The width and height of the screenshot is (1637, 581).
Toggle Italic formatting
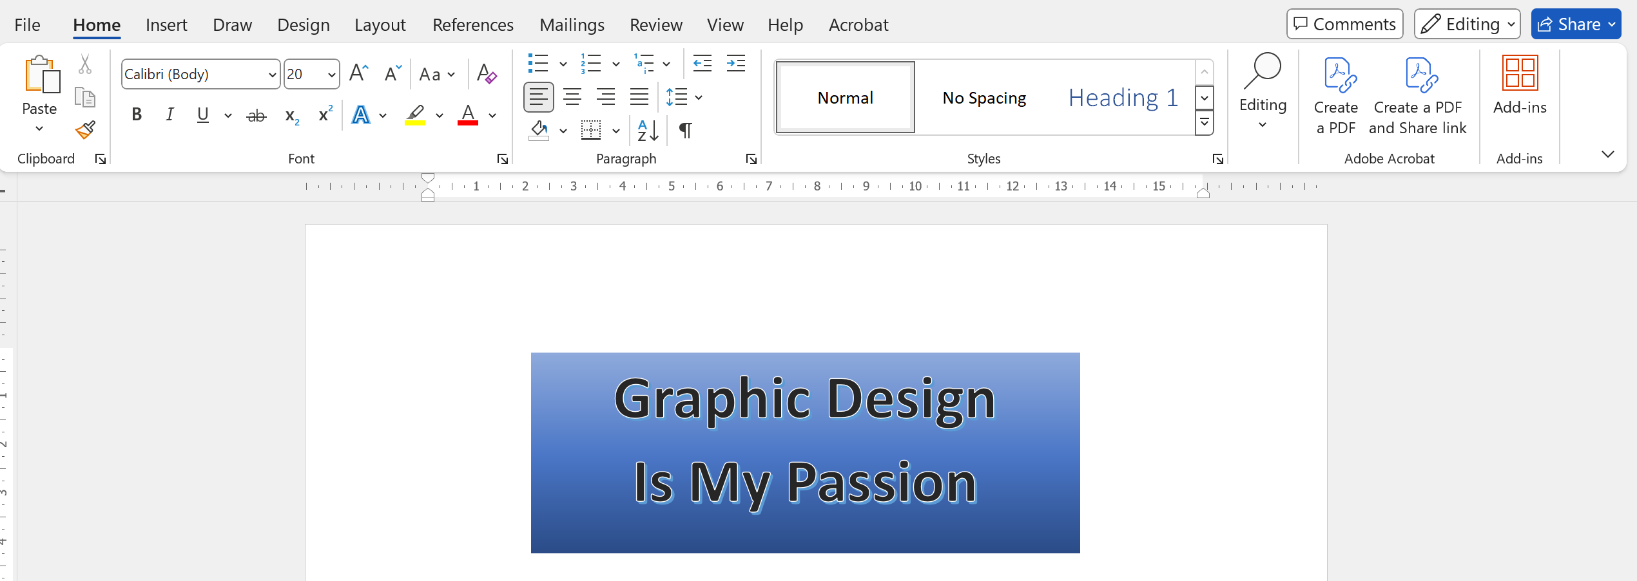(x=170, y=115)
